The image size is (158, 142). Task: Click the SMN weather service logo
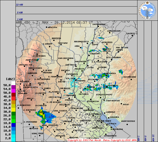[147, 10]
